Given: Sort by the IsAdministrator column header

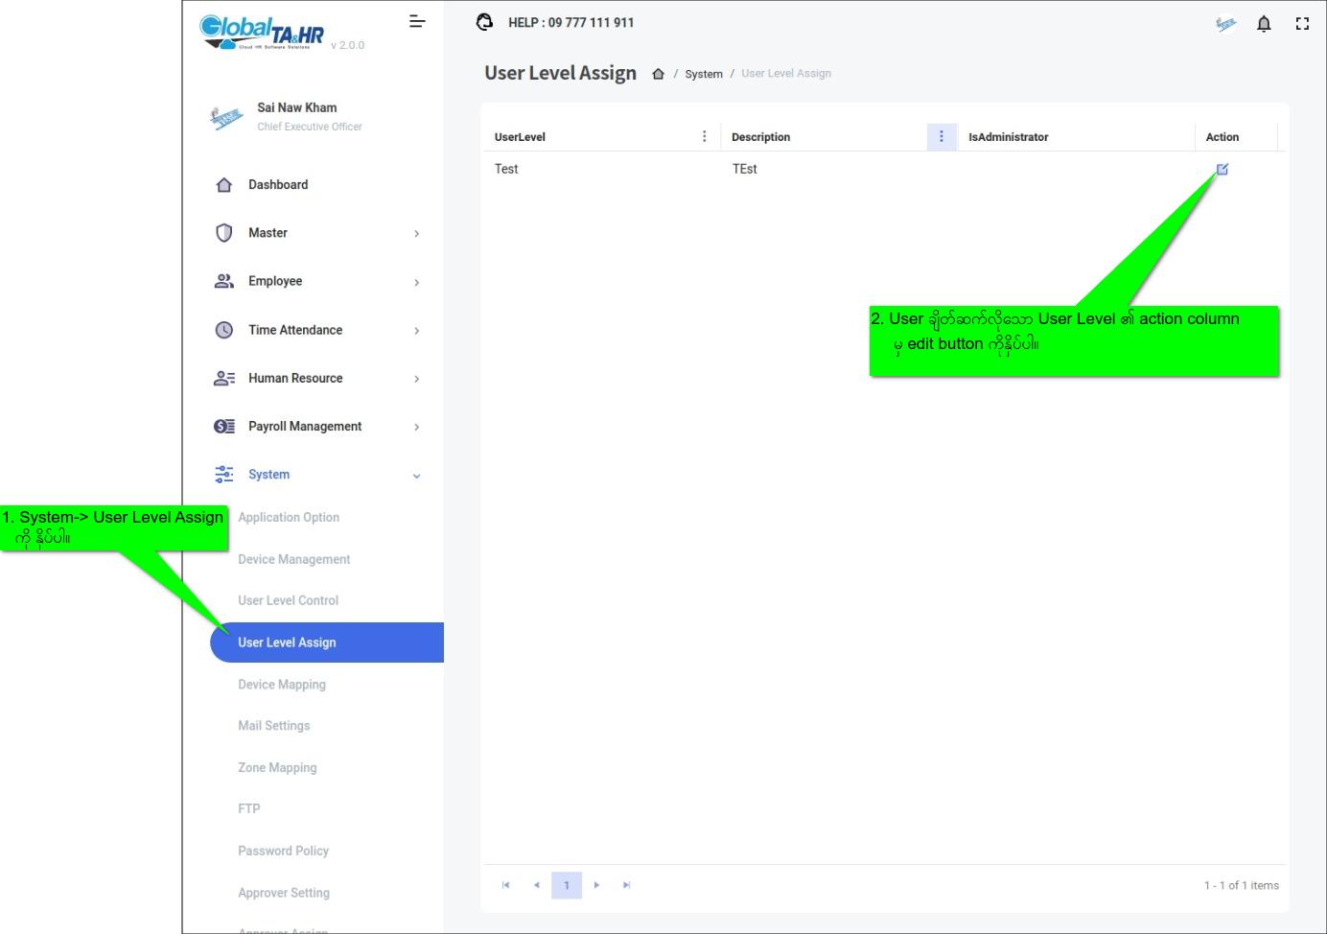Looking at the screenshot, I should [1008, 137].
